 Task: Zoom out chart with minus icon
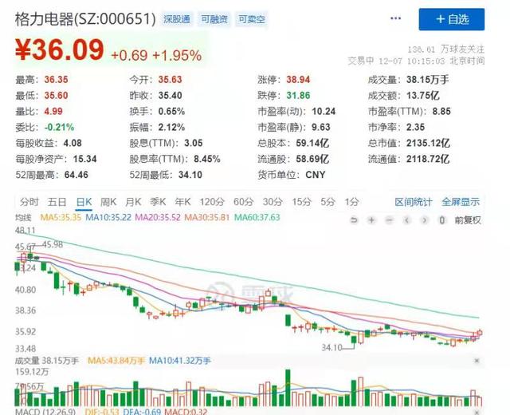[389, 220]
